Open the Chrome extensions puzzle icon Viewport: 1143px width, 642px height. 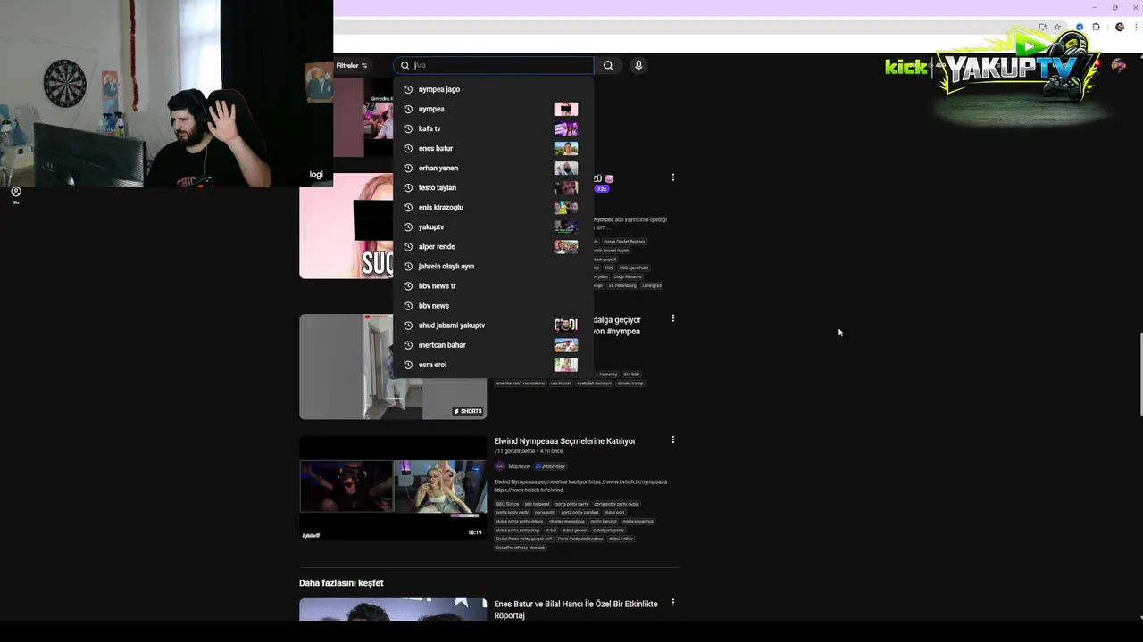[x=1097, y=27]
